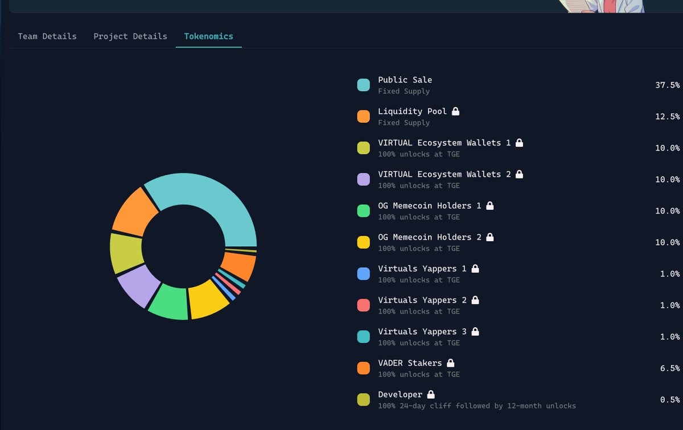Click the lock icon next to Liquidity Pool
The height and width of the screenshot is (430, 683).
(455, 111)
